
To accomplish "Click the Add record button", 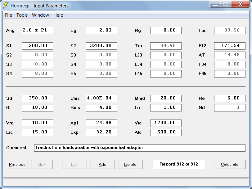I will point(102,164).
